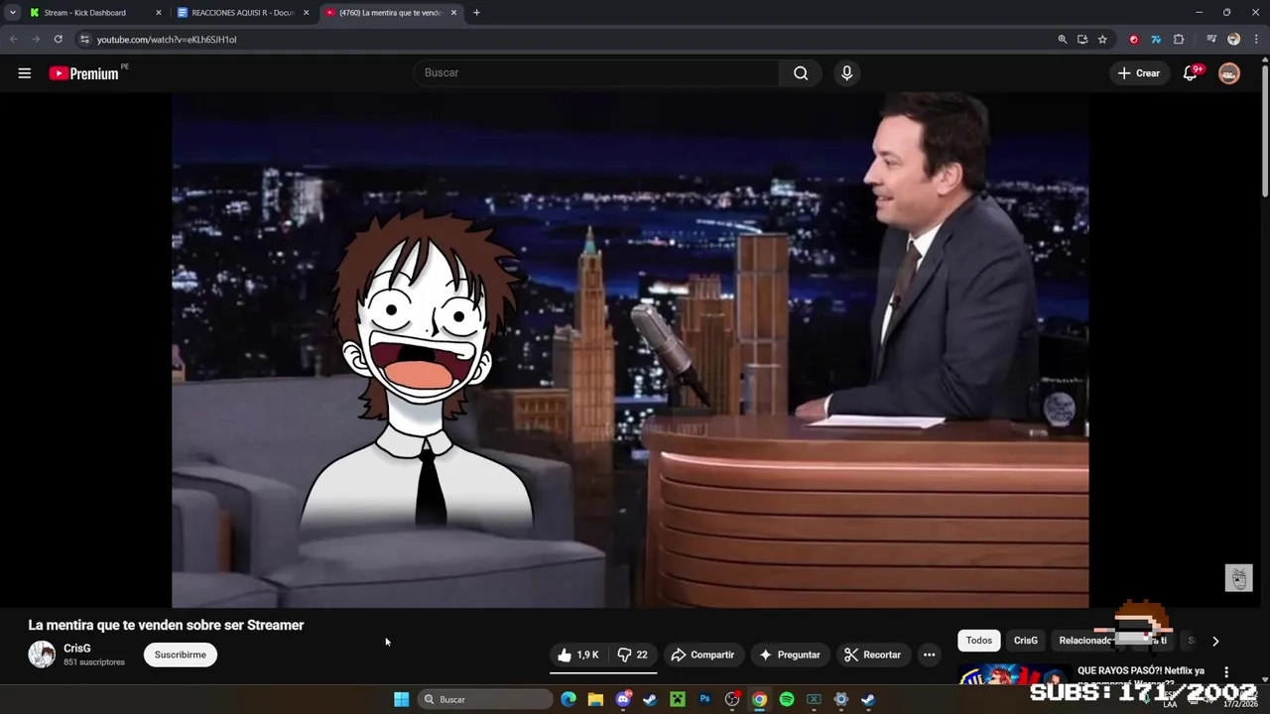Screen dimensions: 1270x714
Task: Switch to REACCIONES AQUISI R document tab
Action: tap(243, 13)
